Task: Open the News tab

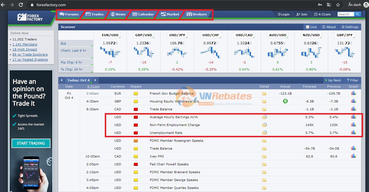Action: 118,14
